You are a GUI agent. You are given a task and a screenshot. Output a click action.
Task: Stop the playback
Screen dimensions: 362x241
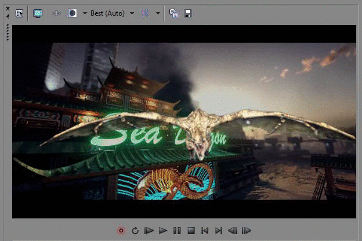191,231
